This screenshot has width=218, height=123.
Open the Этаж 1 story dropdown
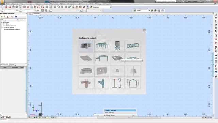(x=149, y=11)
